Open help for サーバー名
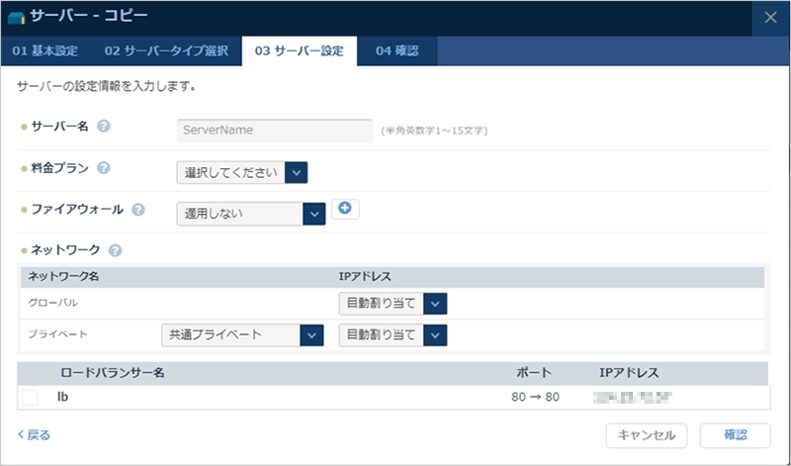Screen dimensions: 791x466 (104, 126)
